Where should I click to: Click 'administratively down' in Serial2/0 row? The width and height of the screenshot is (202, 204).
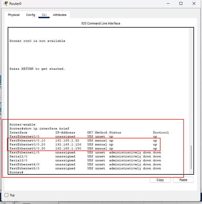click(130, 156)
